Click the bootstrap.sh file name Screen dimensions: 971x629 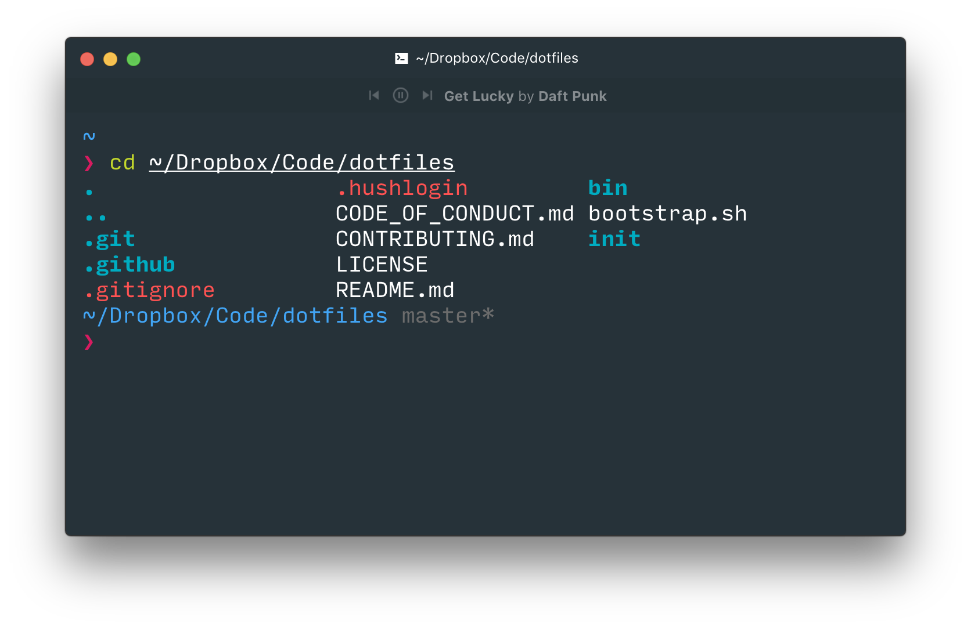(x=668, y=214)
